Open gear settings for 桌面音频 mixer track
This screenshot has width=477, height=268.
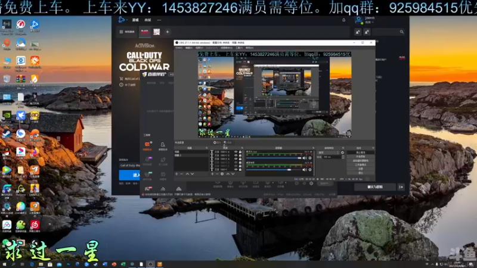tap(310, 170)
